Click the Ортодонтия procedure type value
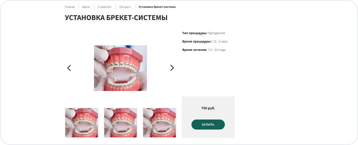Viewport: 358px width, 145px height. (x=216, y=33)
